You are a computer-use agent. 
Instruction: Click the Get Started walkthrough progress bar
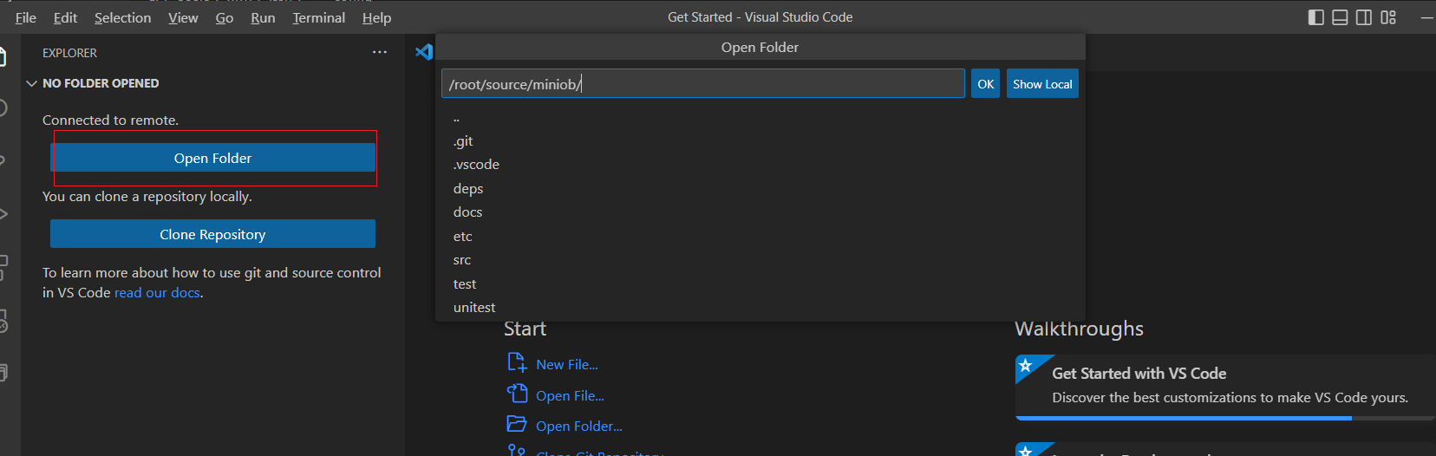1224,418
